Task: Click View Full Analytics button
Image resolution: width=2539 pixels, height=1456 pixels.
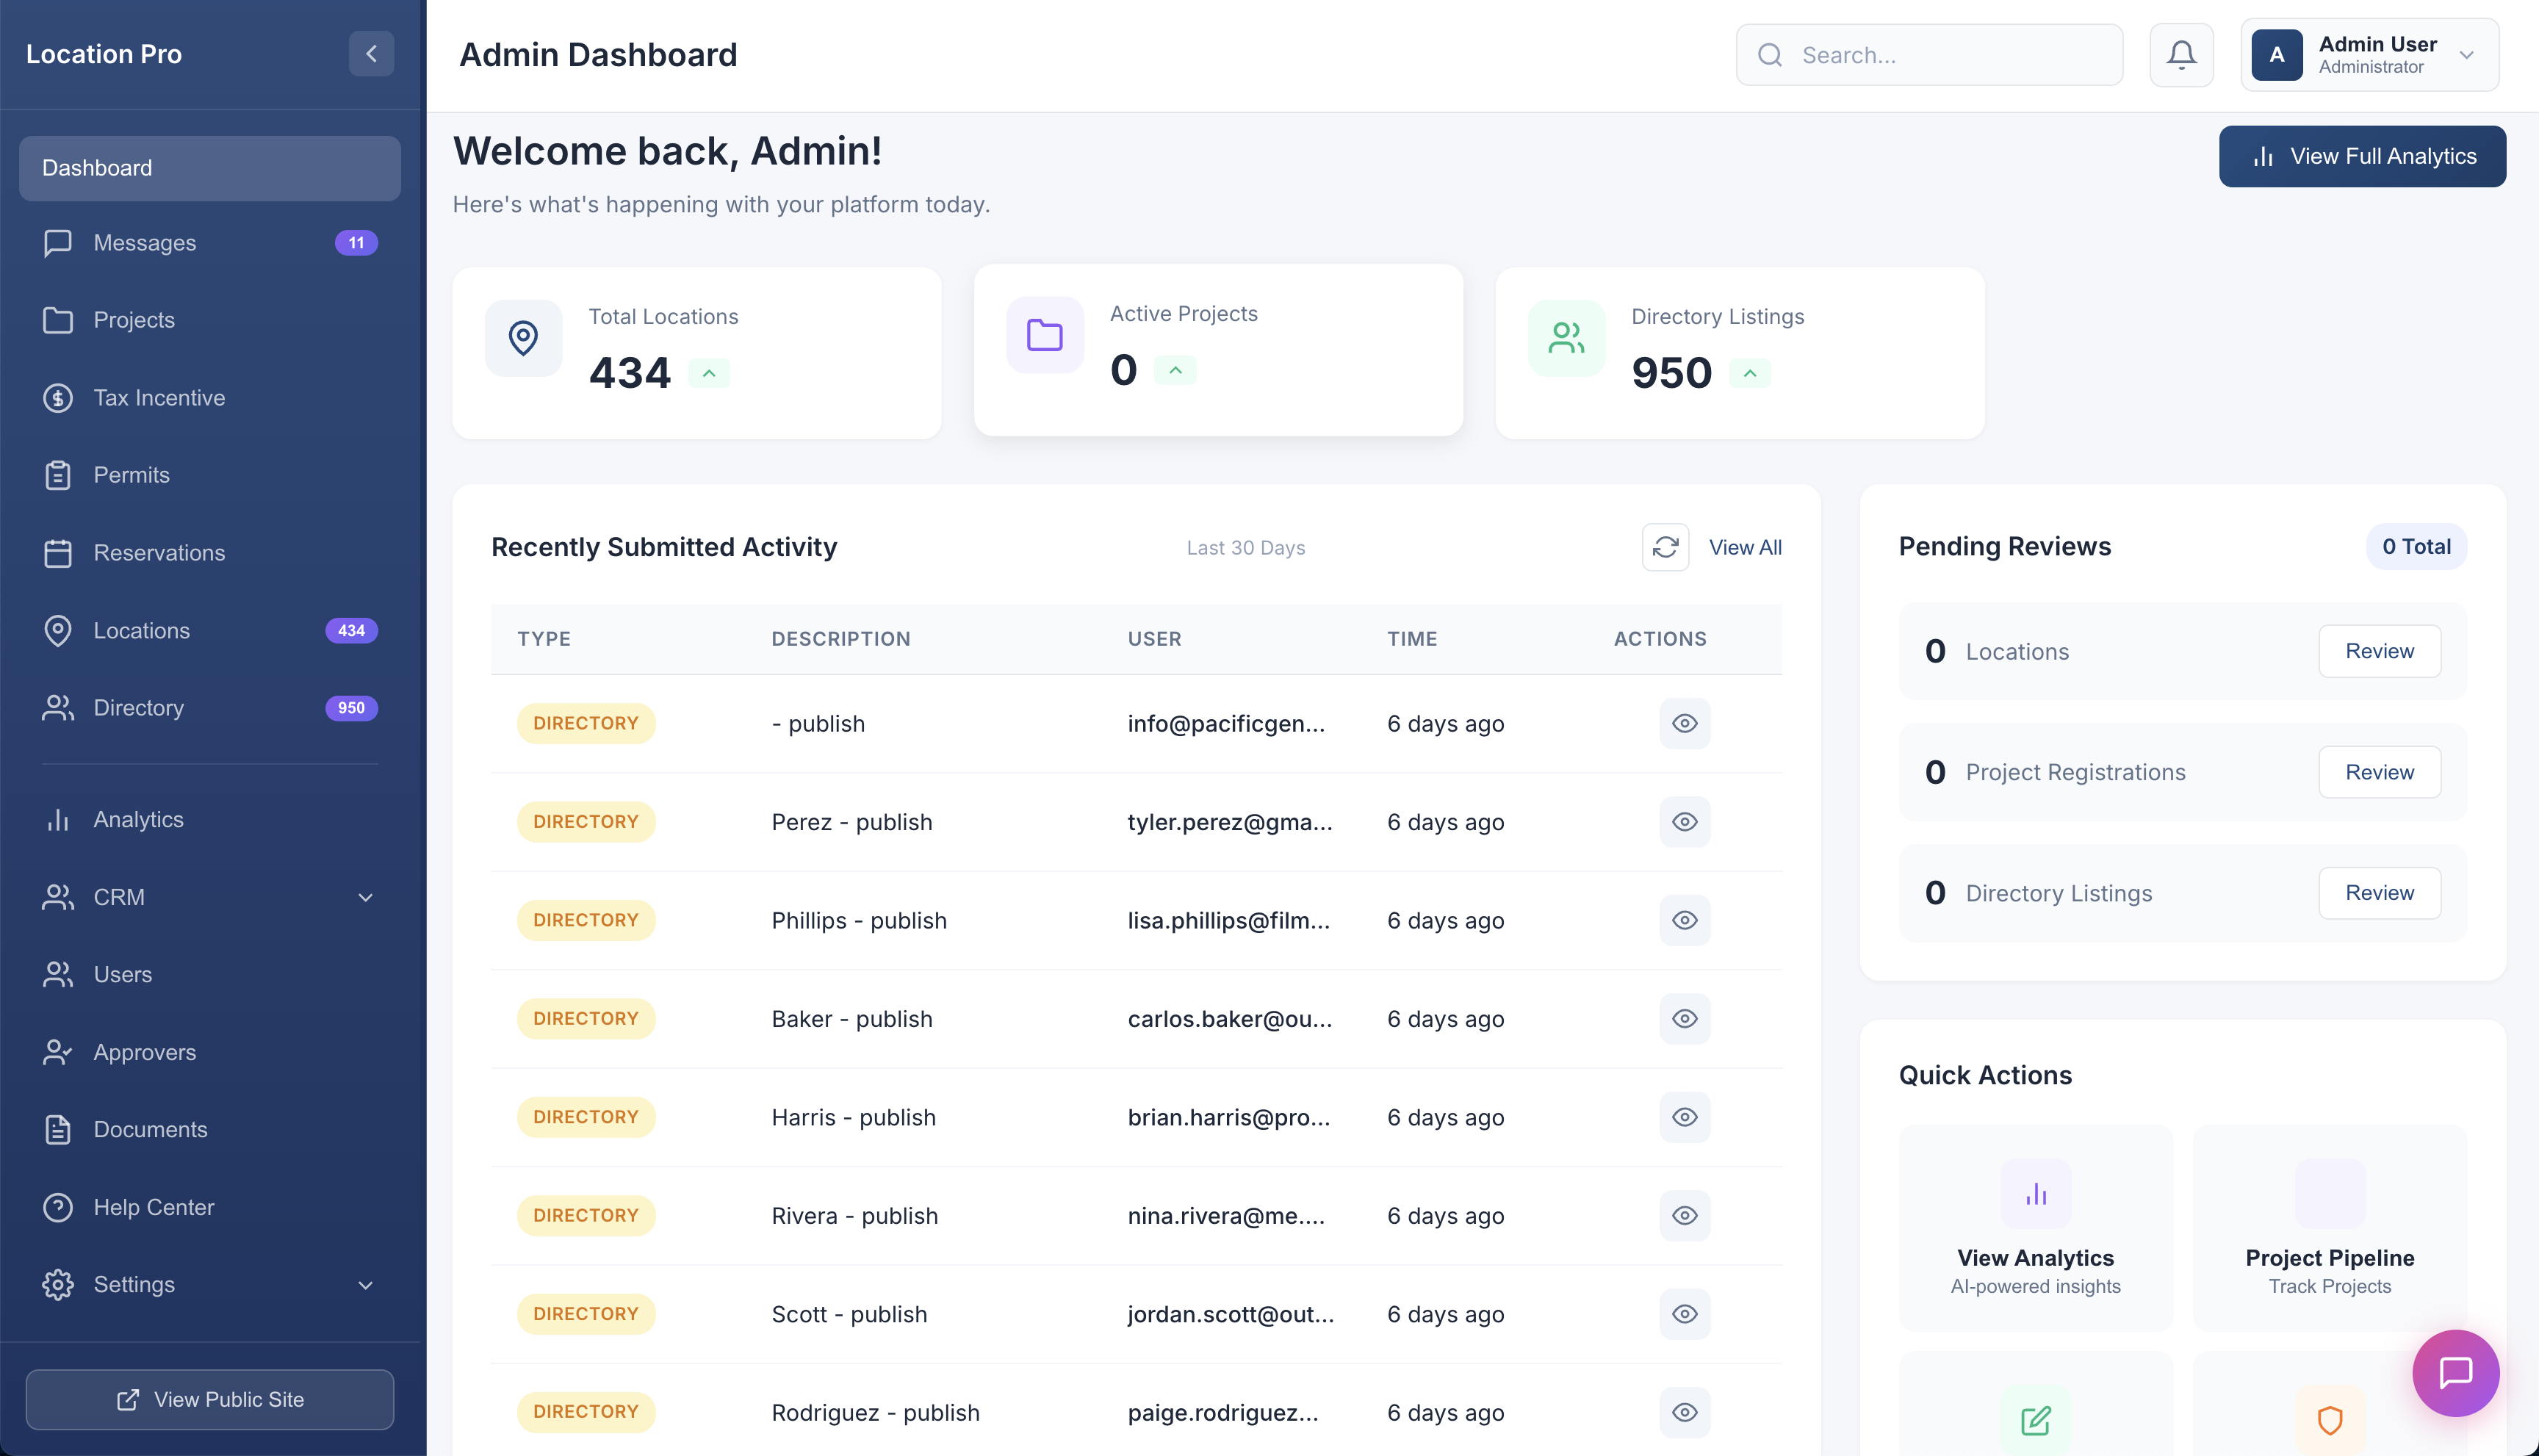Action: coord(2362,156)
